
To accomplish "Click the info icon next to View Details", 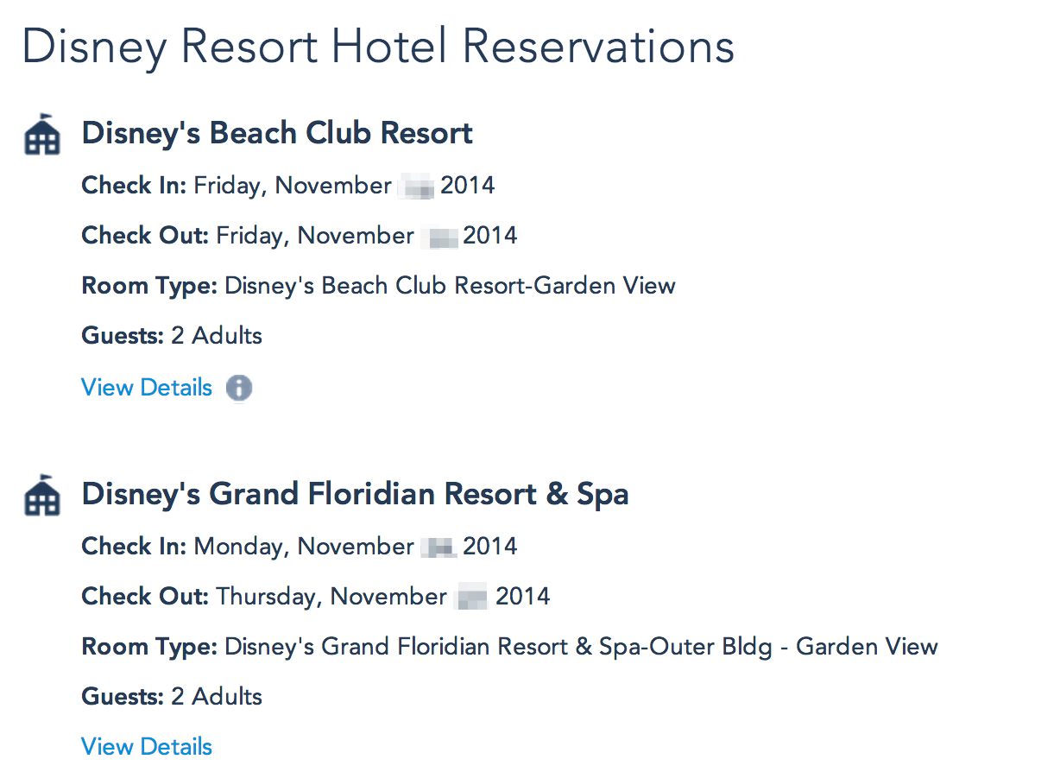I will [x=239, y=389].
